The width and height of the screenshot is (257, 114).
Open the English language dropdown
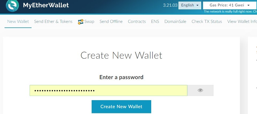pyautogui.click(x=190, y=5)
